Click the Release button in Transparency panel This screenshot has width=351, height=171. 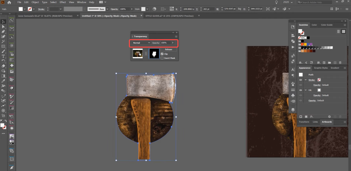169,49
